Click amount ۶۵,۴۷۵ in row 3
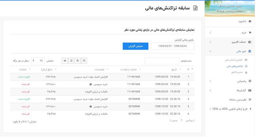 (51, 92)
